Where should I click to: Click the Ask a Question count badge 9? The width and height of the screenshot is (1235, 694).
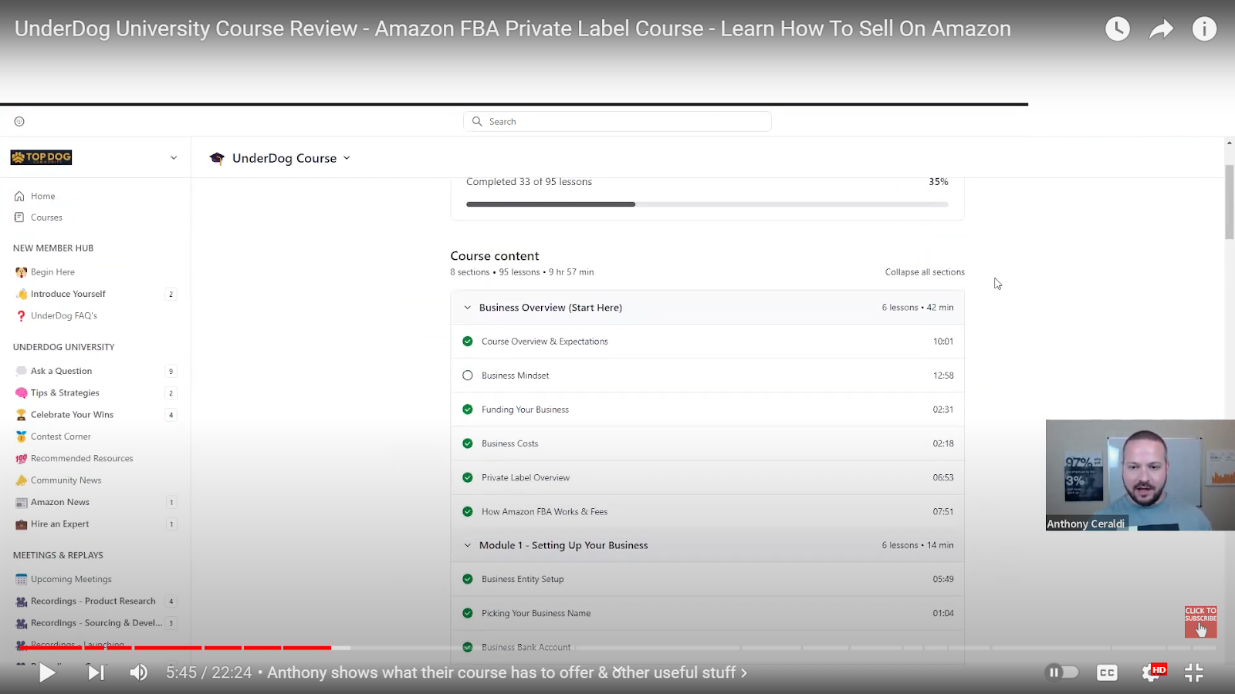171,371
